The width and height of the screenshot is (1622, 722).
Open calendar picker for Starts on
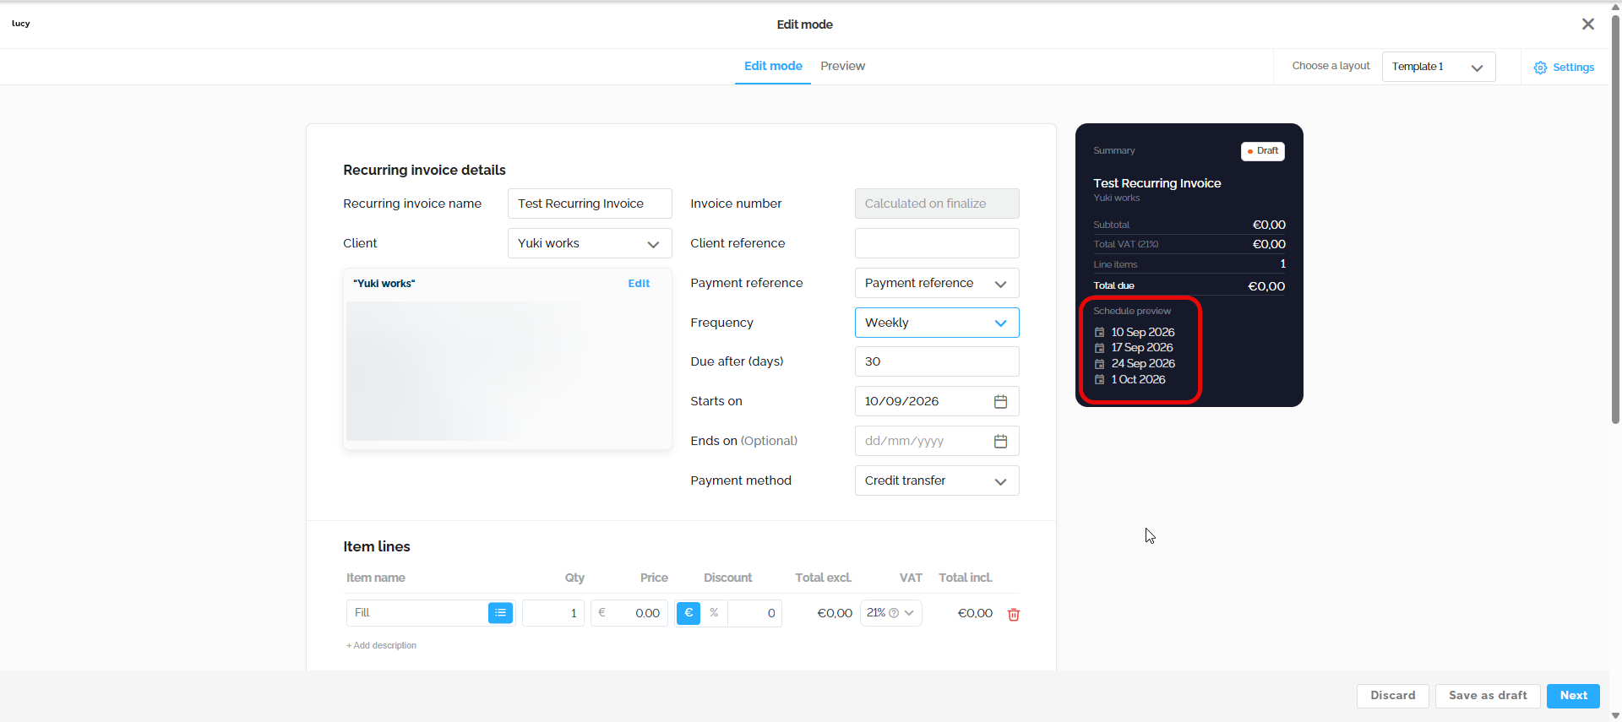(1000, 401)
